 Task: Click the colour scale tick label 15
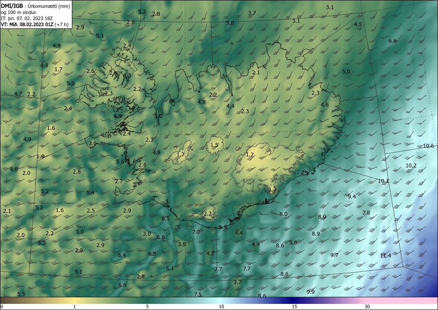pyautogui.click(x=294, y=307)
